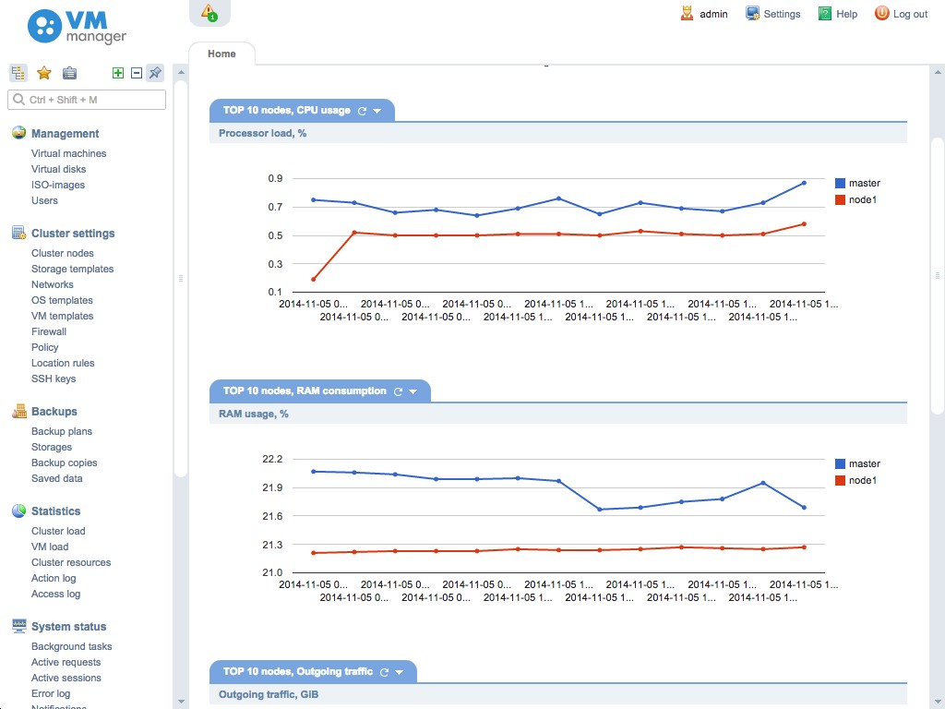Open the CPU usage panel dropdown arrow
This screenshot has height=709, width=945.
(377, 111)
